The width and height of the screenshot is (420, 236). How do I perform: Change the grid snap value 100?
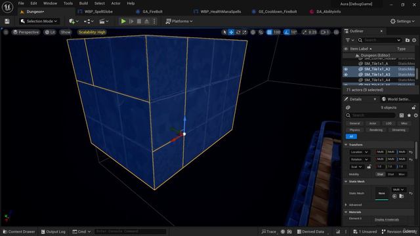click(x=277, y=32)
